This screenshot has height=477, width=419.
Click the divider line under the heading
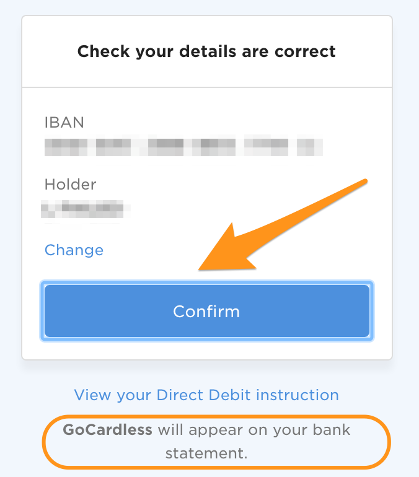pyautogui.click(x=206, y=87)
